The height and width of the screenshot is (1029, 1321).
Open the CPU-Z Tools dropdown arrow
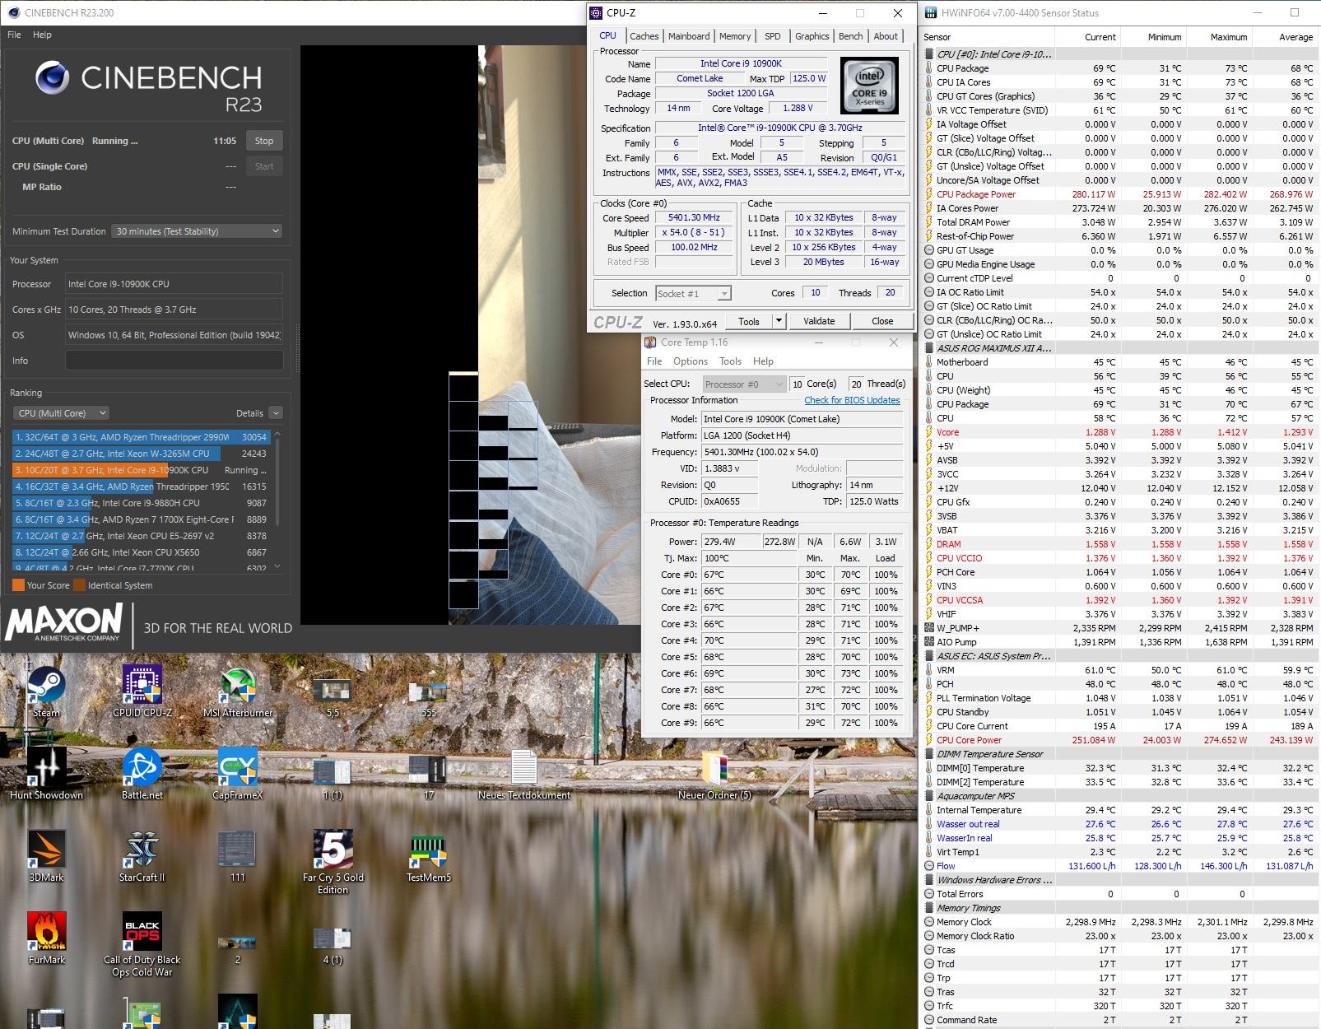point(779,321)
